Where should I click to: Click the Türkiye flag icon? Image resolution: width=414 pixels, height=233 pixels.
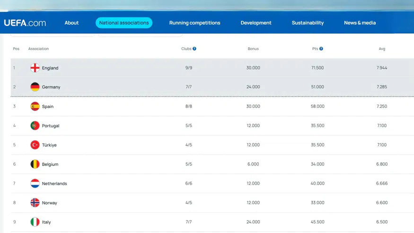point(35,145)
